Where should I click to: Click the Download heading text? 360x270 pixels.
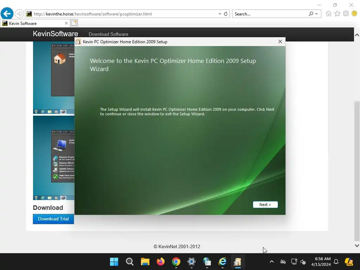click(48, 207)
